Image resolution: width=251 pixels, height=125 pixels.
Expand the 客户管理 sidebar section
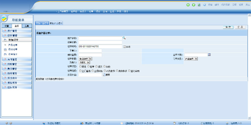(17, 31)
